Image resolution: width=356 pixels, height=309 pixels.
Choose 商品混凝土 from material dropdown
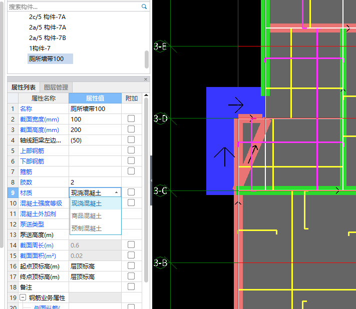pos(95,216)
